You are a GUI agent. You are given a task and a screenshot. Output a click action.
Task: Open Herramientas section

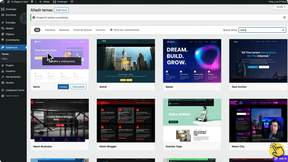[13, 77]
